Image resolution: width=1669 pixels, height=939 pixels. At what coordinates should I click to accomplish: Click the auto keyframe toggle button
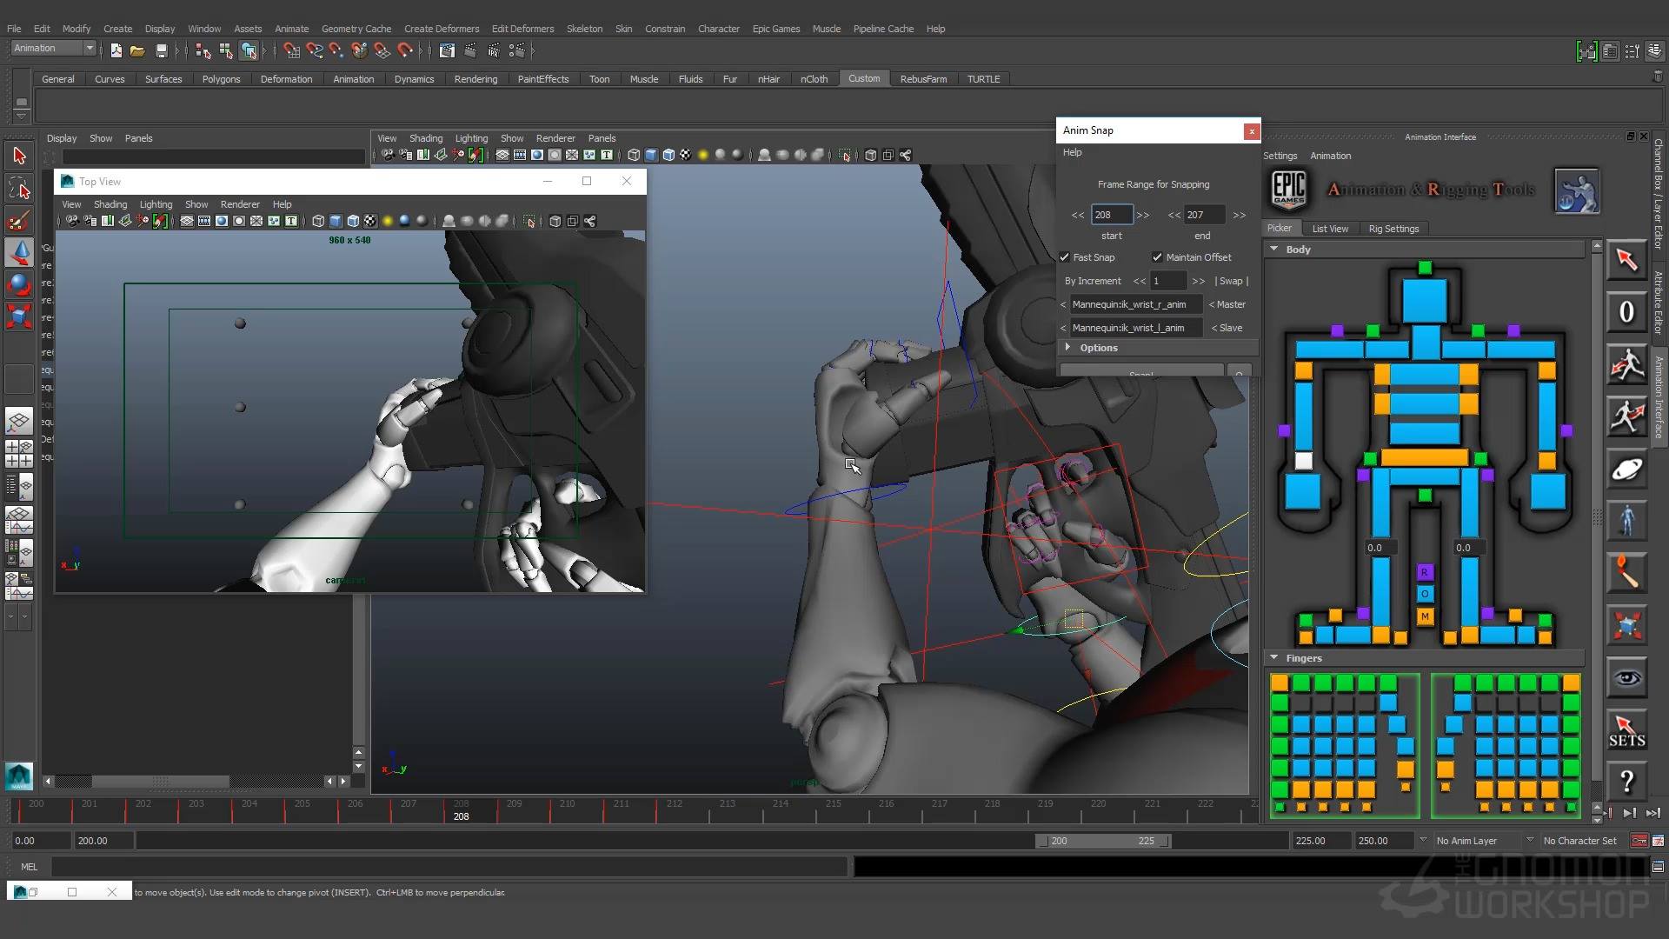1639,841
